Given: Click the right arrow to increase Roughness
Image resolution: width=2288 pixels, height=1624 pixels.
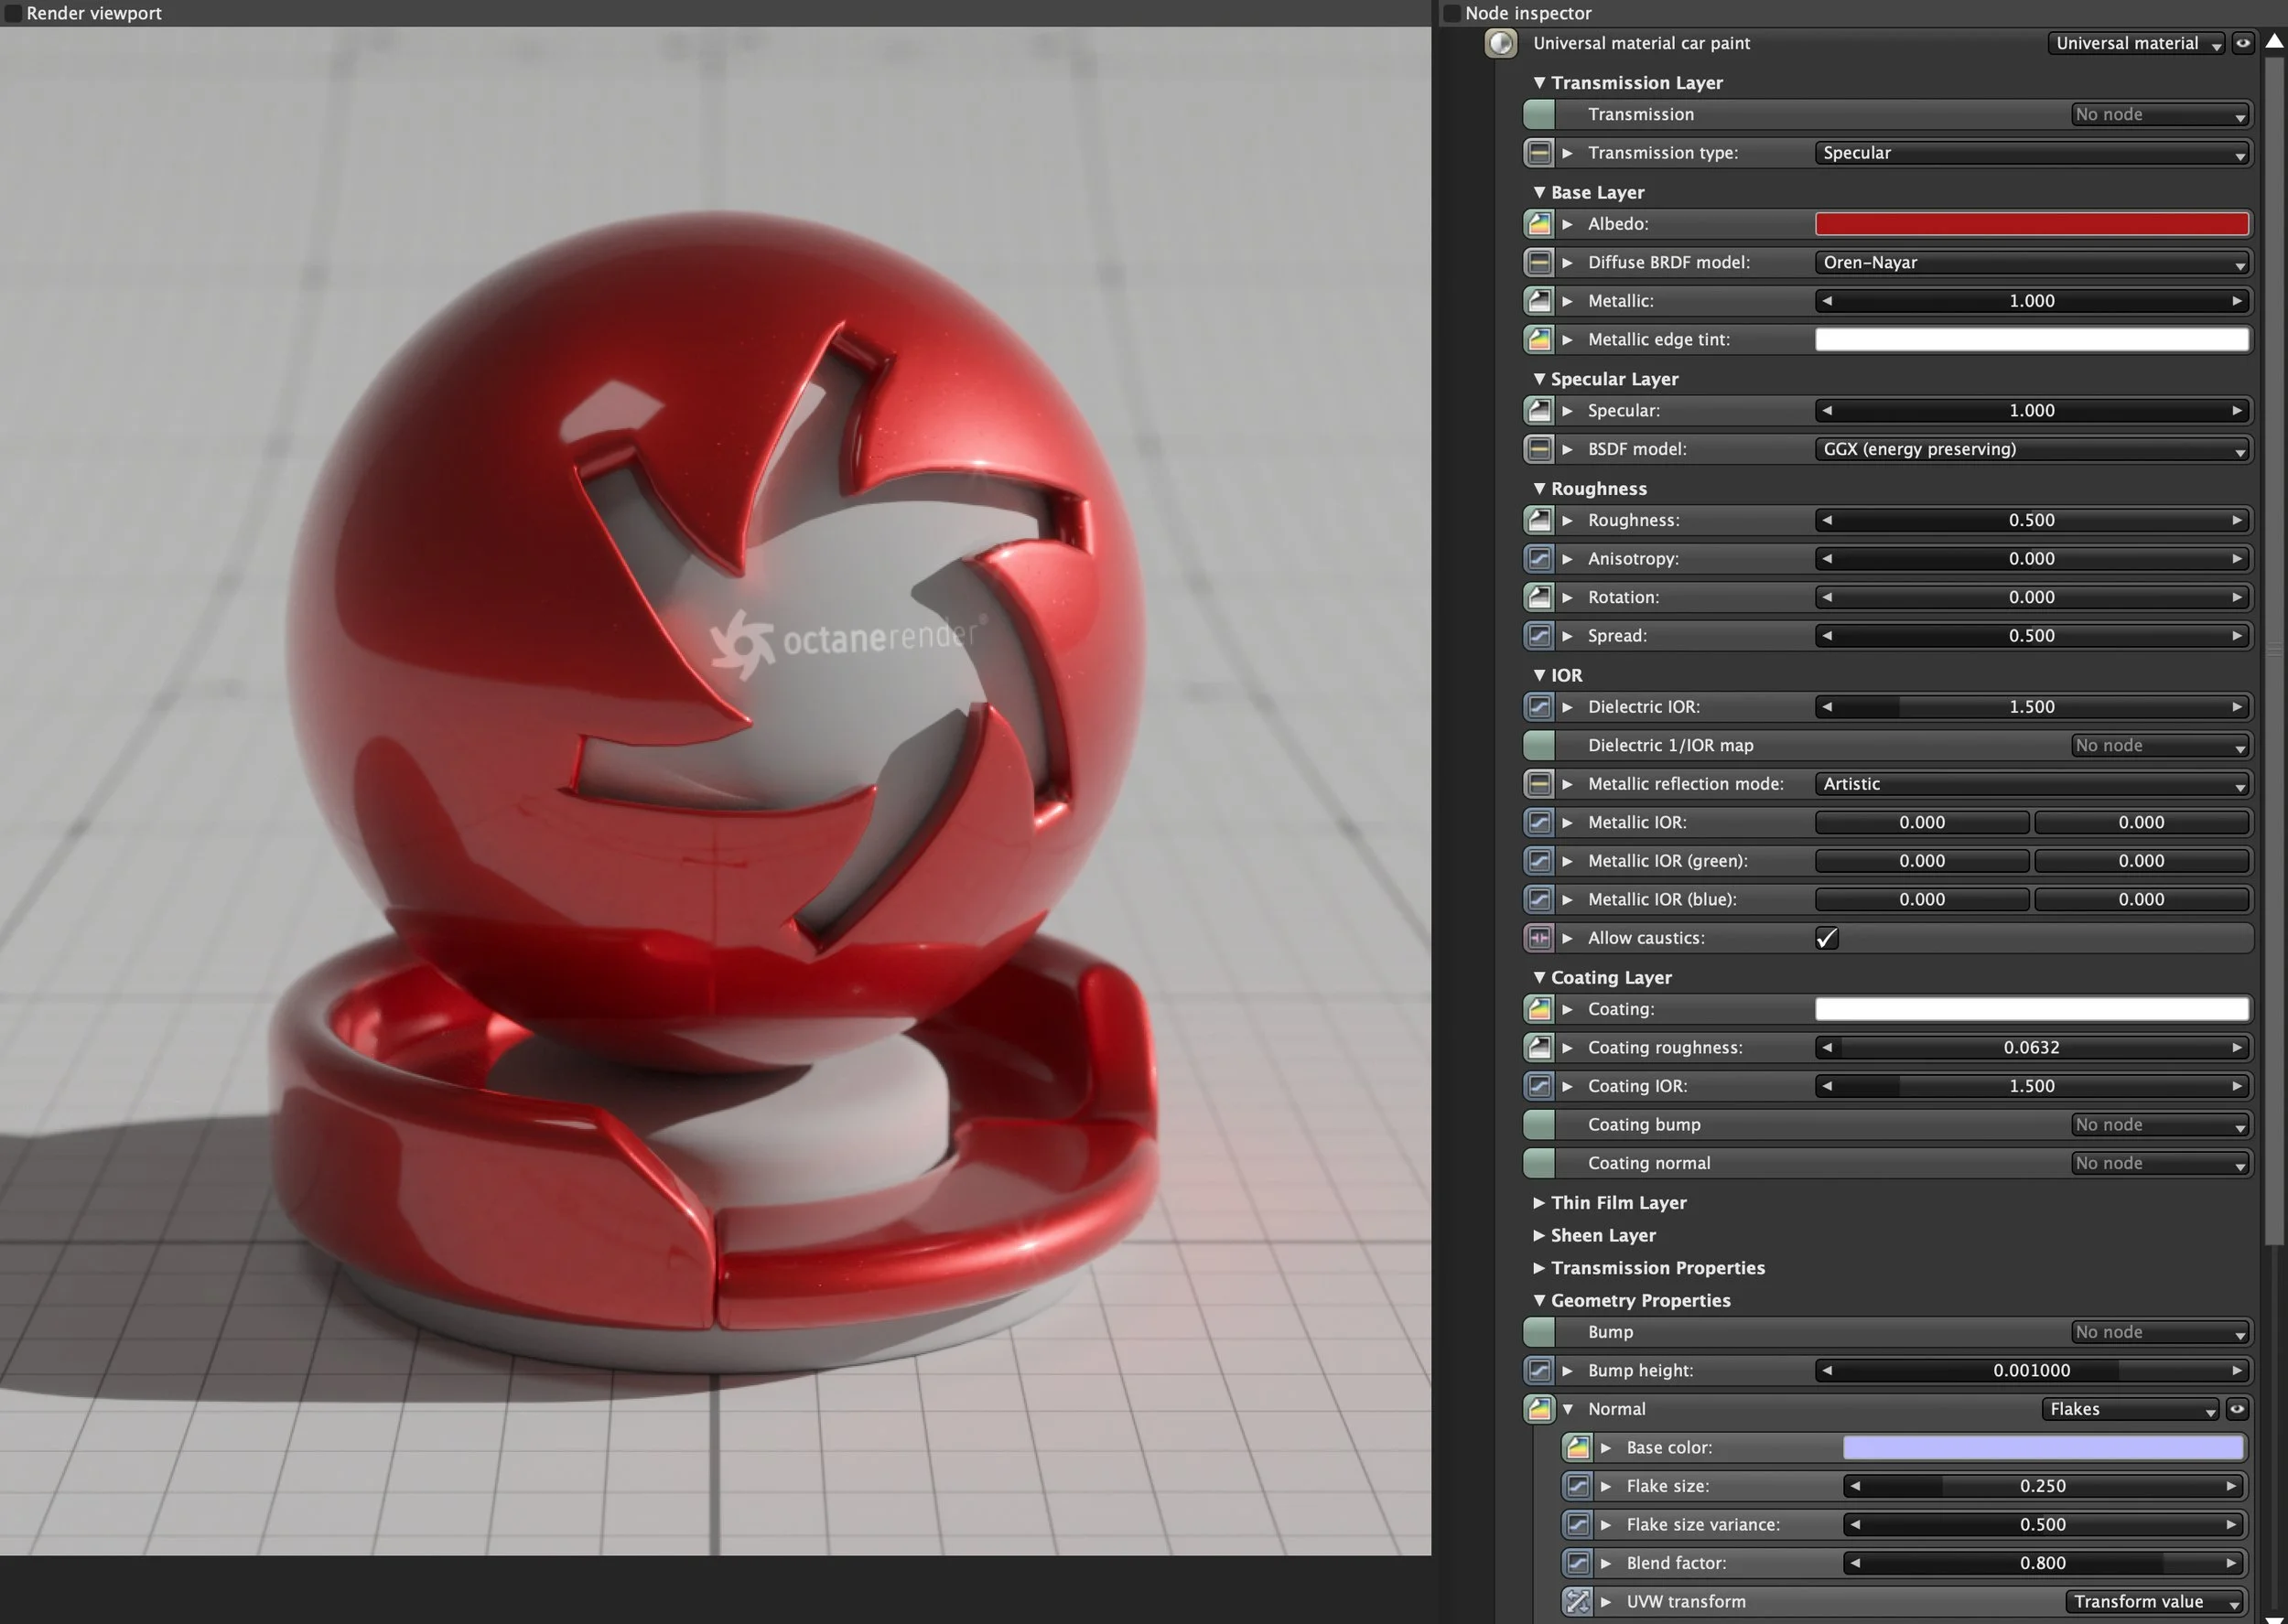Looking at the screenshot, I should (x=2237, y=520).
